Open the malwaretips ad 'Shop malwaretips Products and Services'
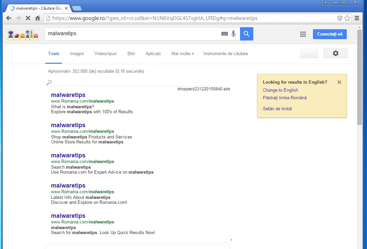 68,125
